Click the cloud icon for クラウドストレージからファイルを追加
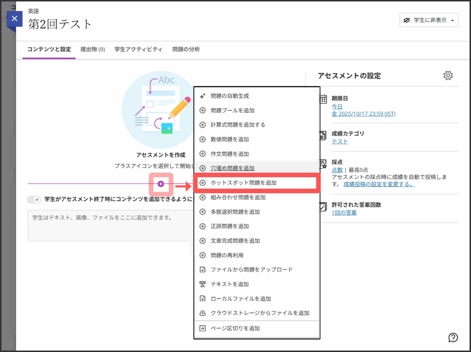The width and height of the screenshot is (471, 352). (x=202, y=313)
